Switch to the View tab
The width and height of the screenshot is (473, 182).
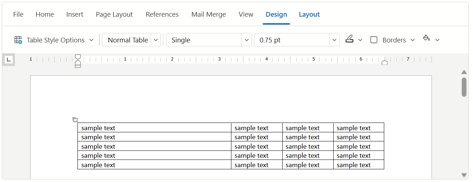[246, 15]
